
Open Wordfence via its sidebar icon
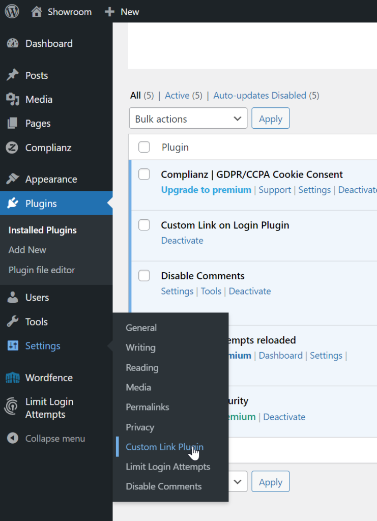click(x=13, y=378)
